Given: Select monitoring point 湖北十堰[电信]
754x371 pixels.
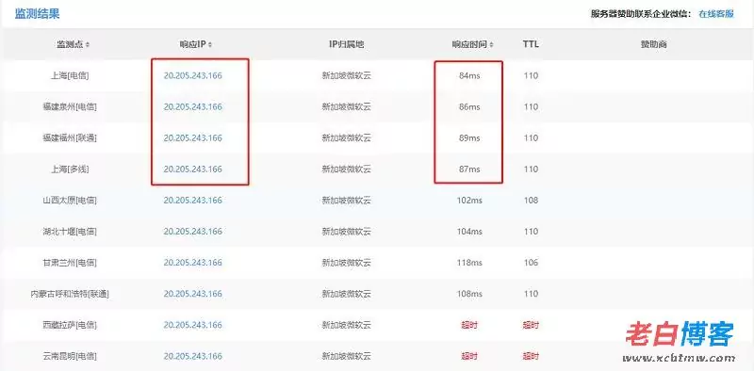Looking at the screenshot, I should 70,232.
